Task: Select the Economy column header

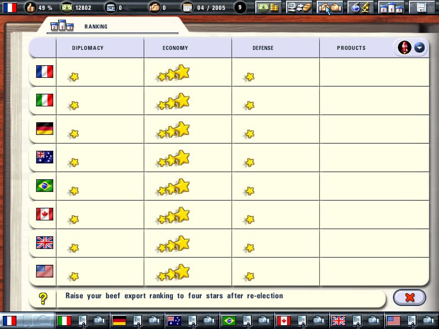Action: pos(175,48)
